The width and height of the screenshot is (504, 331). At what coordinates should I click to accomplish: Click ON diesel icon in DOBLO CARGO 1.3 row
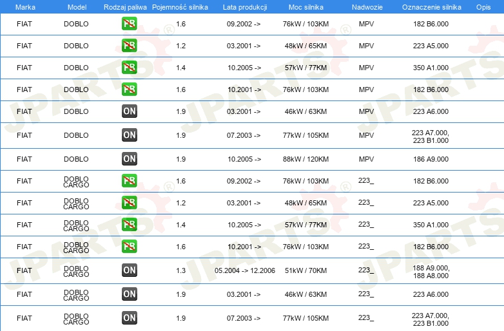coord(129,270)
